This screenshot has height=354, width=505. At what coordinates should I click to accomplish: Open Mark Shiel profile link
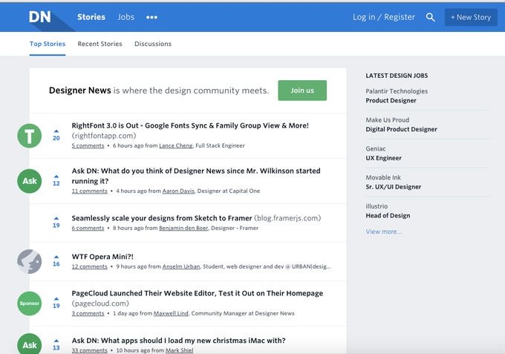(180, 350)
